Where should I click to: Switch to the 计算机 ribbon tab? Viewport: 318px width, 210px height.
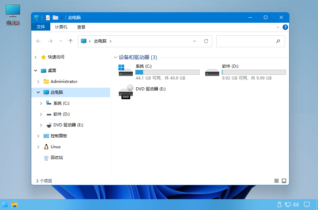pos(60,27)
